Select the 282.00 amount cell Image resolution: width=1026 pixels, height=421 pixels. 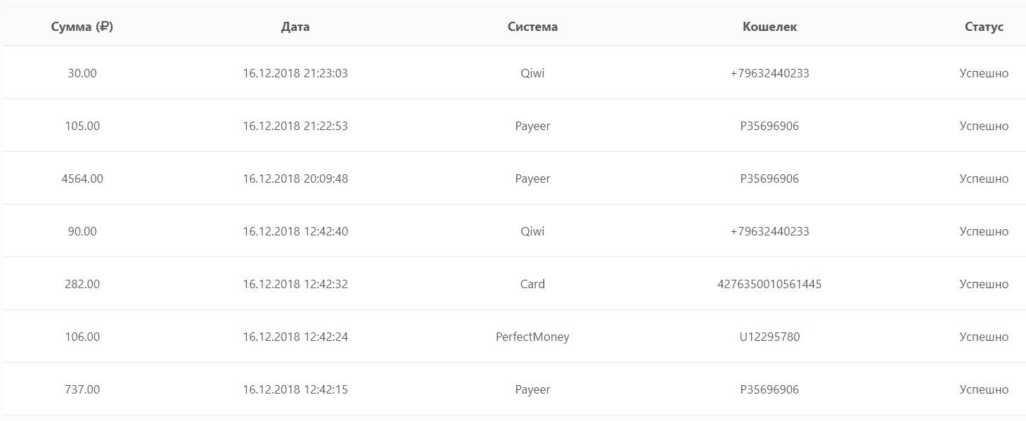pos(82,284)
